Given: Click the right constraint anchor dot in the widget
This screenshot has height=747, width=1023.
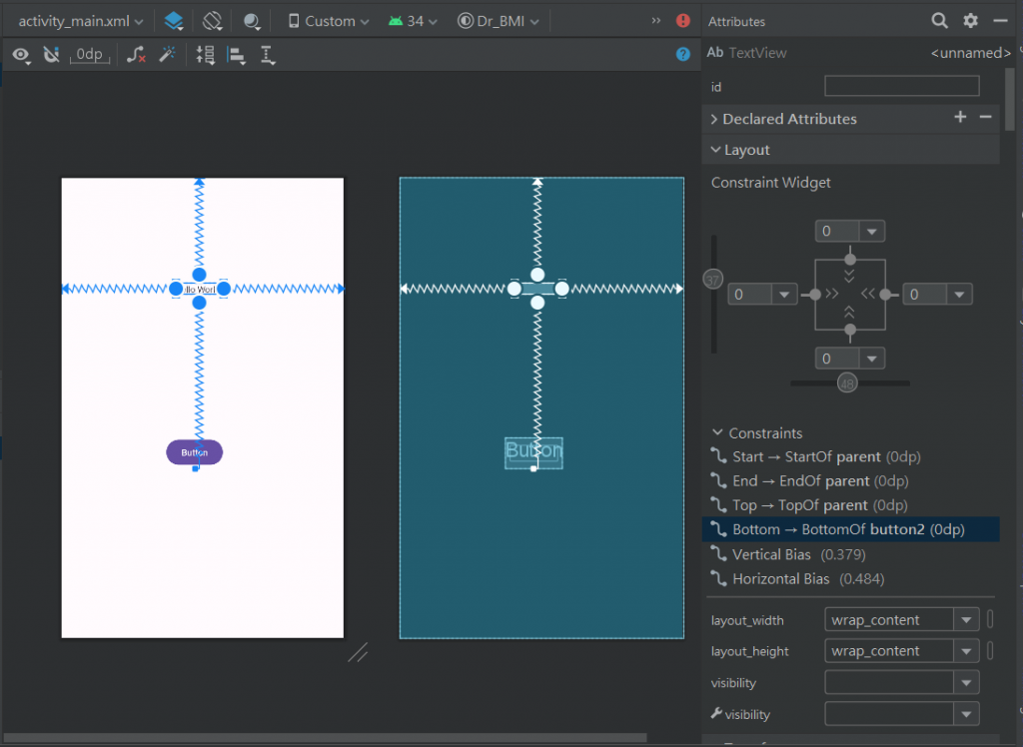Looking at the screenshot, I should click(885, 295).
